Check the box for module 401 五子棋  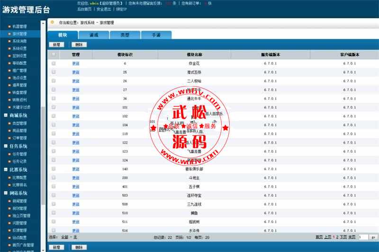(54, 186)
